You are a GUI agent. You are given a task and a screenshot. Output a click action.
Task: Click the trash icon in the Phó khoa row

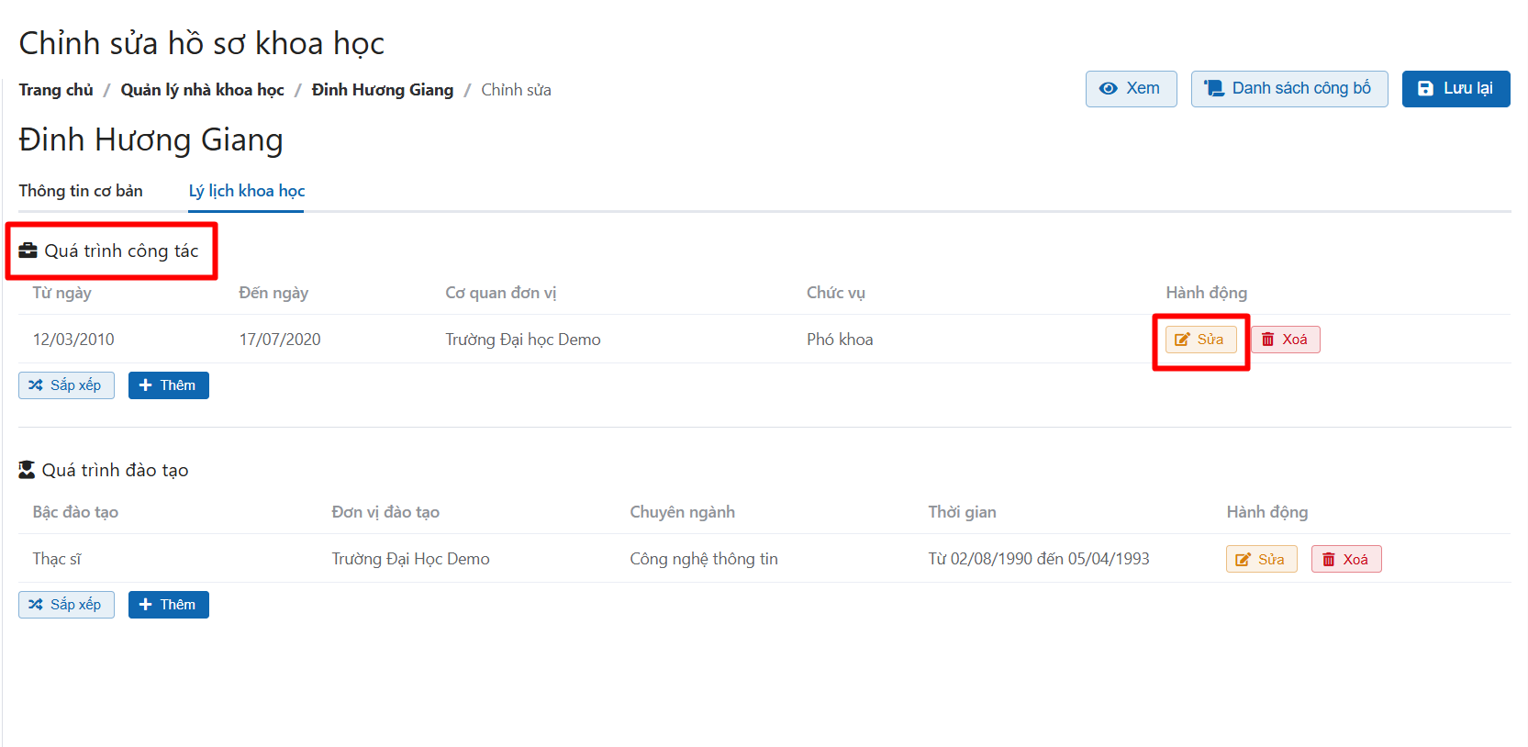click(1267, 340)
